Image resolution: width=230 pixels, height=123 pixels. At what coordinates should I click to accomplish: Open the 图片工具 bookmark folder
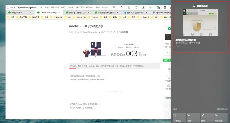(x=21, y=17)
